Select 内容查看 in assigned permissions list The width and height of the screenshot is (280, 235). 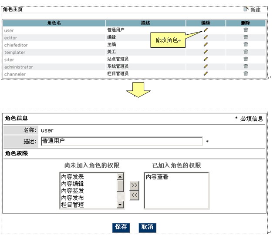coord(157,177)
